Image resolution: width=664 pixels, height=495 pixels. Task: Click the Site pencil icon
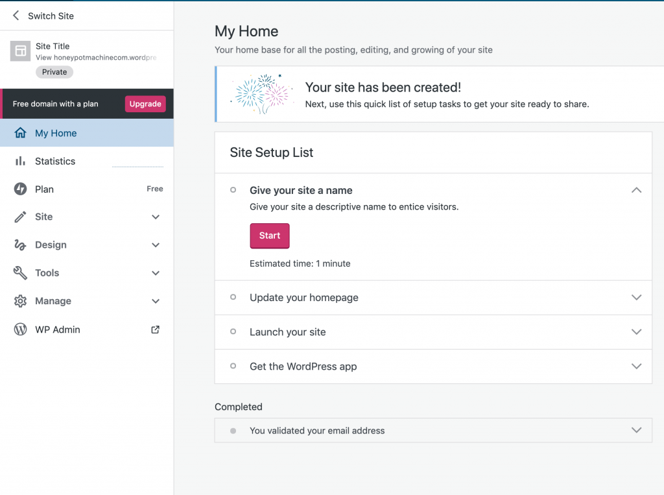[x=21, y=217]
